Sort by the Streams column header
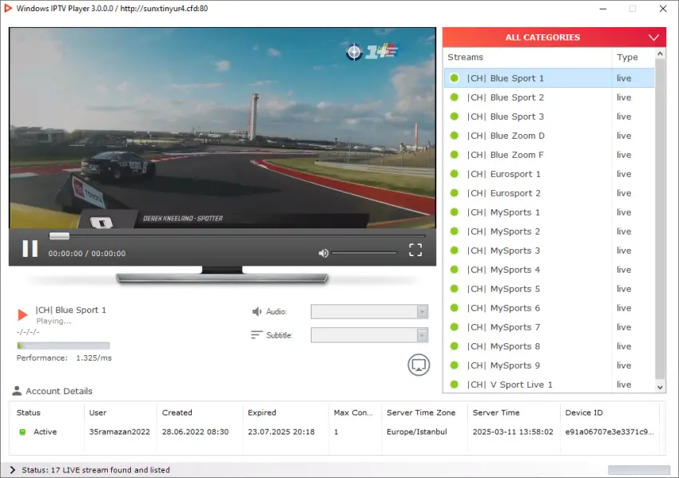 (x=528, y=57)
